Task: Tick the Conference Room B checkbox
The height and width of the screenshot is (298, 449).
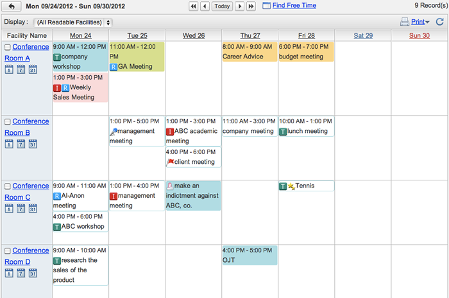Action: tap(8, 121)
